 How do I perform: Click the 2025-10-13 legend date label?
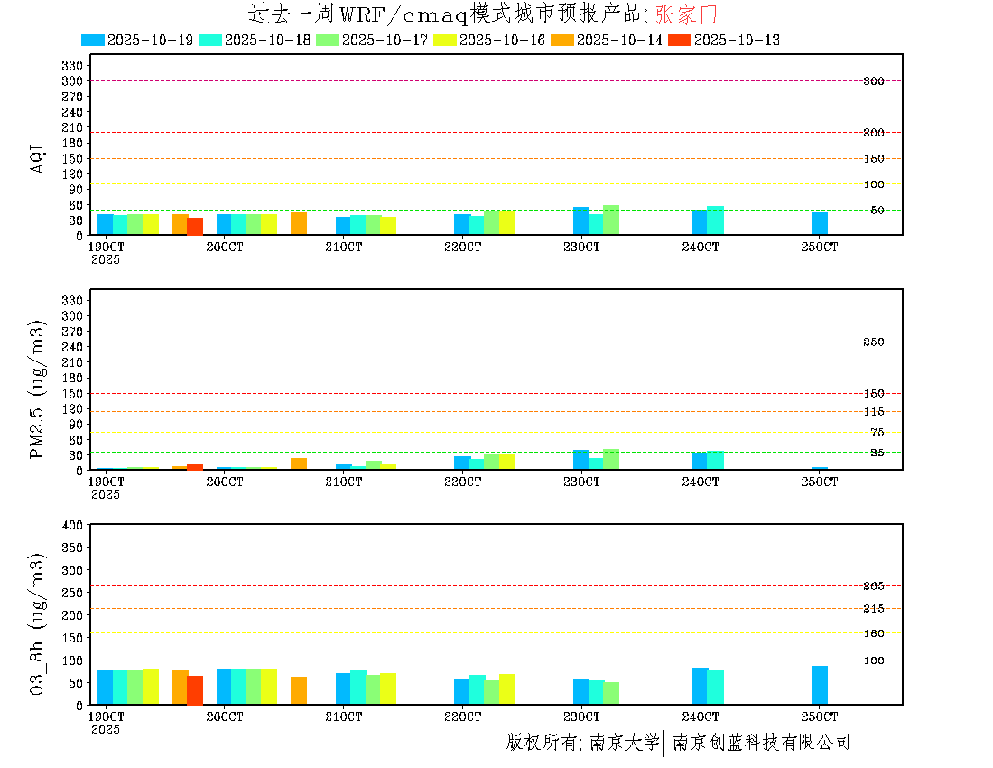click(737, 41)
